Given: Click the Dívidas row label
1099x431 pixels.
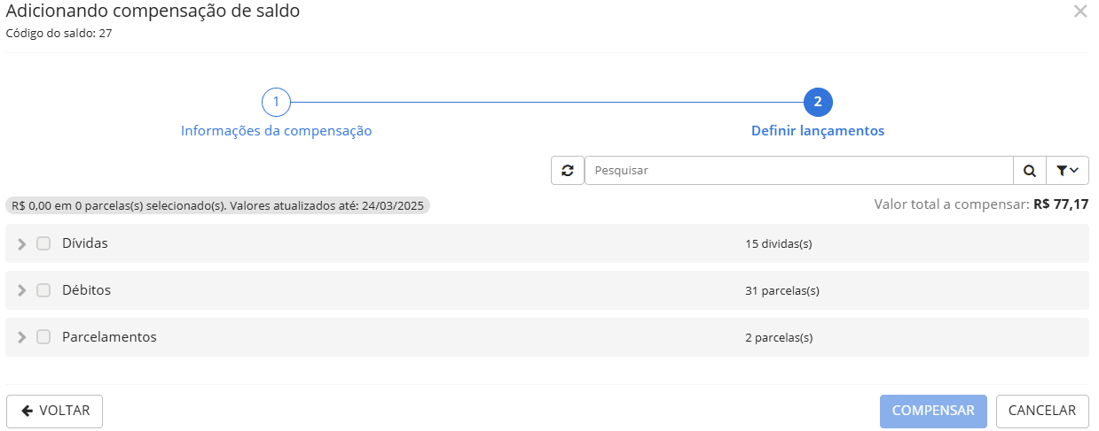Looking at the screenshot, I should click(85, 243).
